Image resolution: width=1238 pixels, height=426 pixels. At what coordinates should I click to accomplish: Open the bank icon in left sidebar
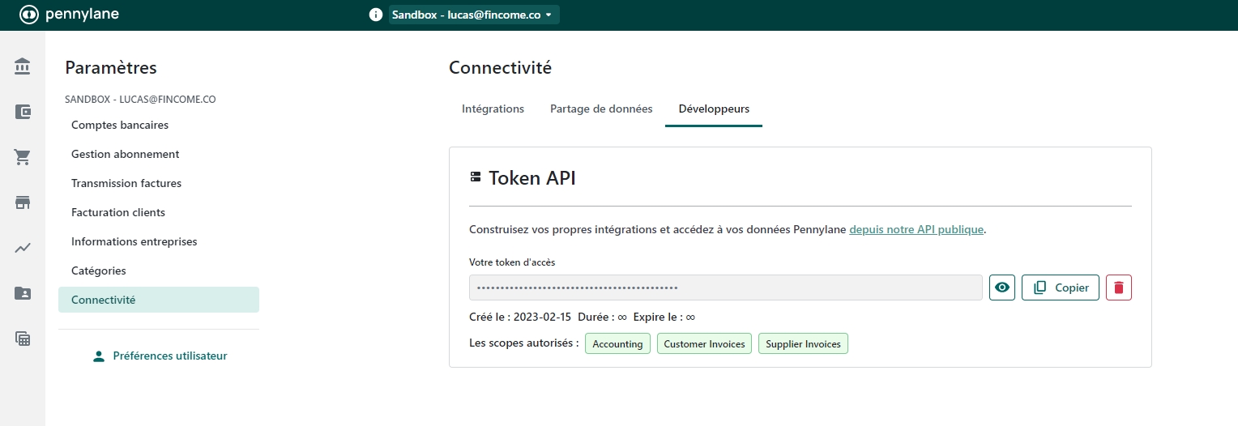pyautogui.click(x=23, y=66)
